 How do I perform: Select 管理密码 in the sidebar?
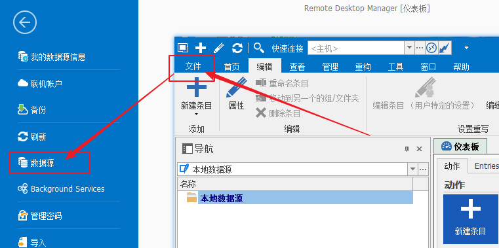tap(40, 216)
